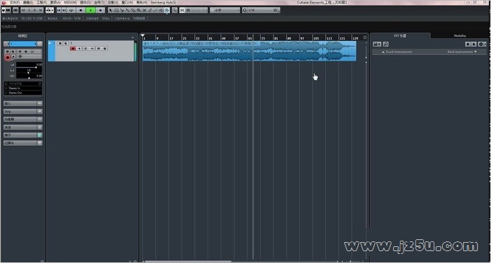Select Stereo Out output routing
491x263 pixels.
pyautogui.click(x=23, y=93)
